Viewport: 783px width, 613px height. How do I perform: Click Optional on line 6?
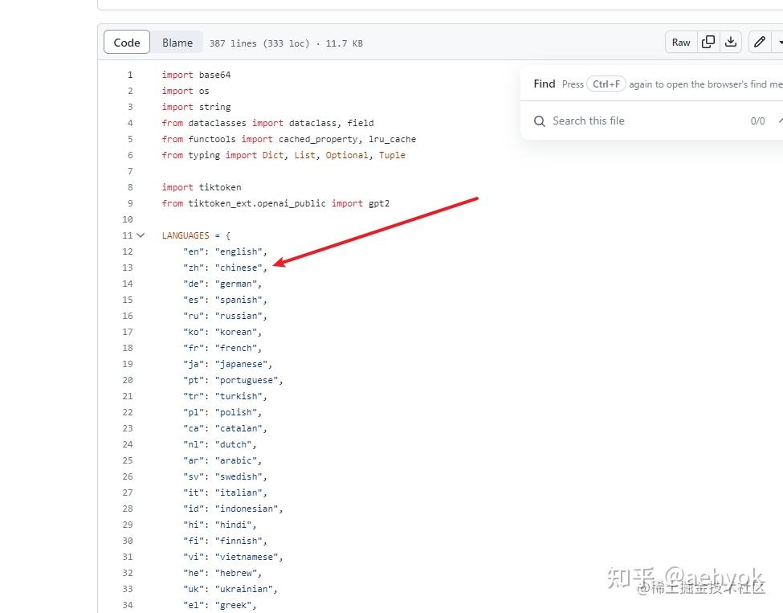[x=347, y=155]
